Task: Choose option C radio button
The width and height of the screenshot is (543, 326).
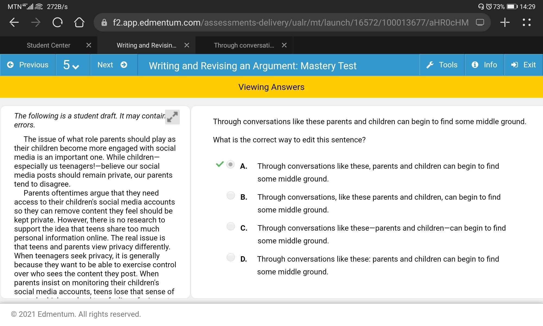Action: point(231,226)
